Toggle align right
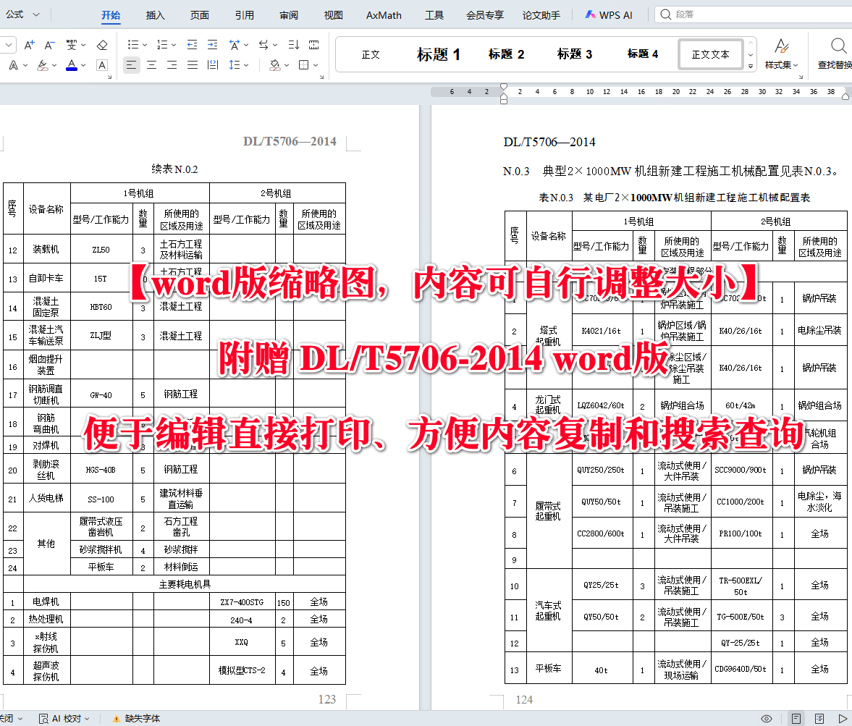This screenshot has width=852, height=726. (x=172, y=65)
